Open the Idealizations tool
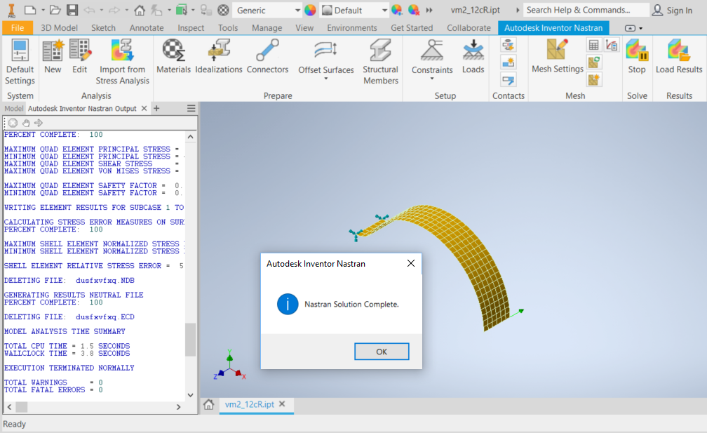Image resolution: width=707 pixels, height=433 pixels. (219, 57)
